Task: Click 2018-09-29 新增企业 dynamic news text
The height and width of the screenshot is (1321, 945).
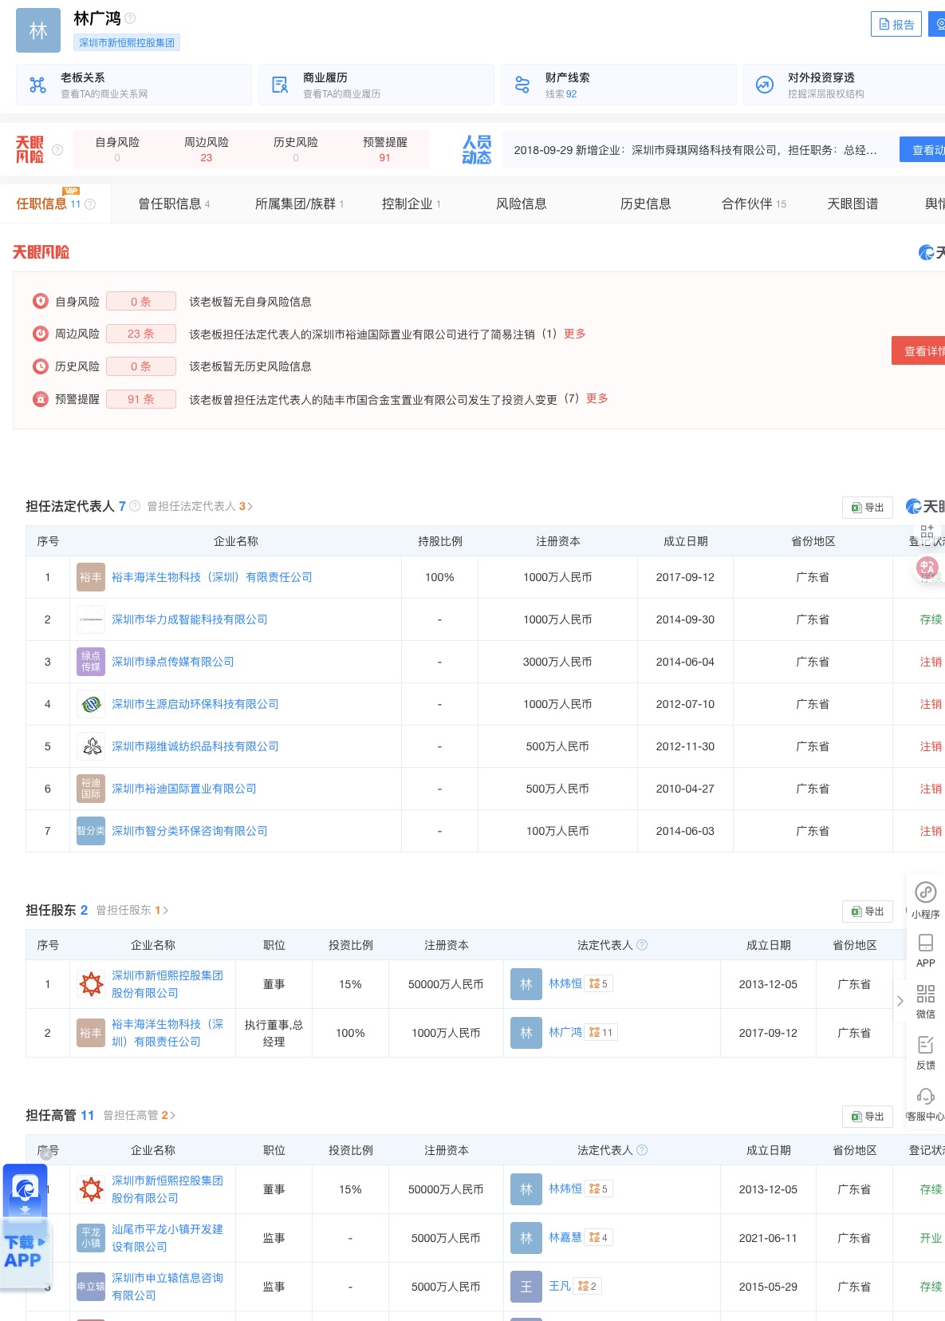Action: pyautogui.click(x=695, y=150)
